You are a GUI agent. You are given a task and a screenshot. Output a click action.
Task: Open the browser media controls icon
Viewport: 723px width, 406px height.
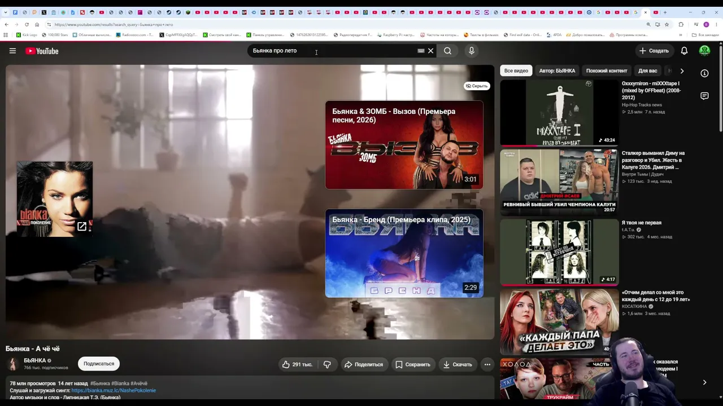pos(695,24)
